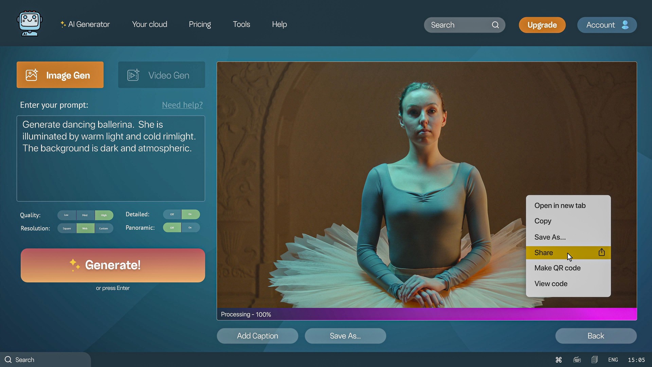Click the Share export icon in context menu
The image size is (652, 367).
point(601,252)
